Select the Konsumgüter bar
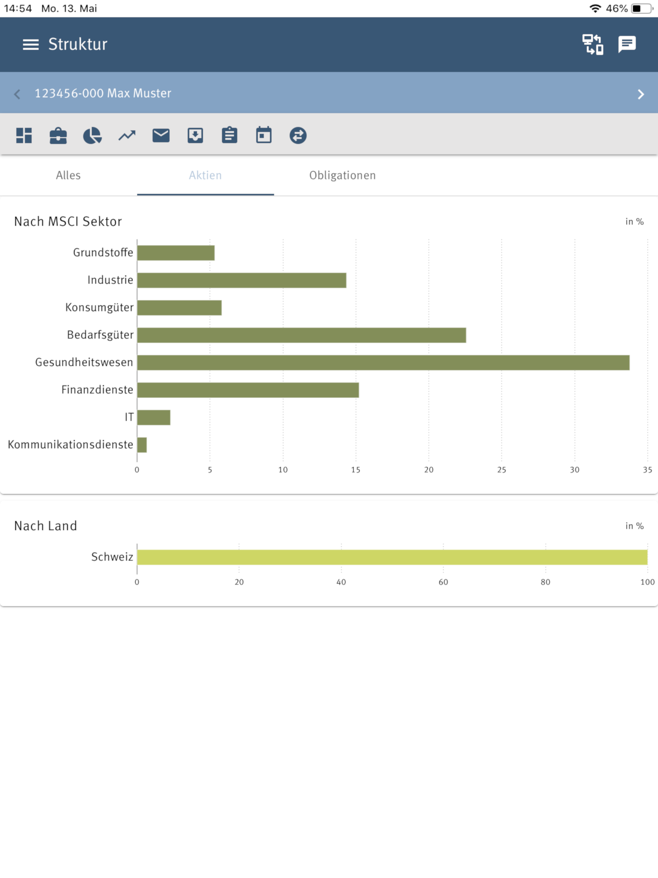 (x=179, y=308)
